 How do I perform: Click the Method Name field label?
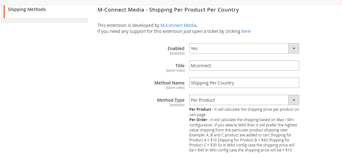click(x=169, y=83)
